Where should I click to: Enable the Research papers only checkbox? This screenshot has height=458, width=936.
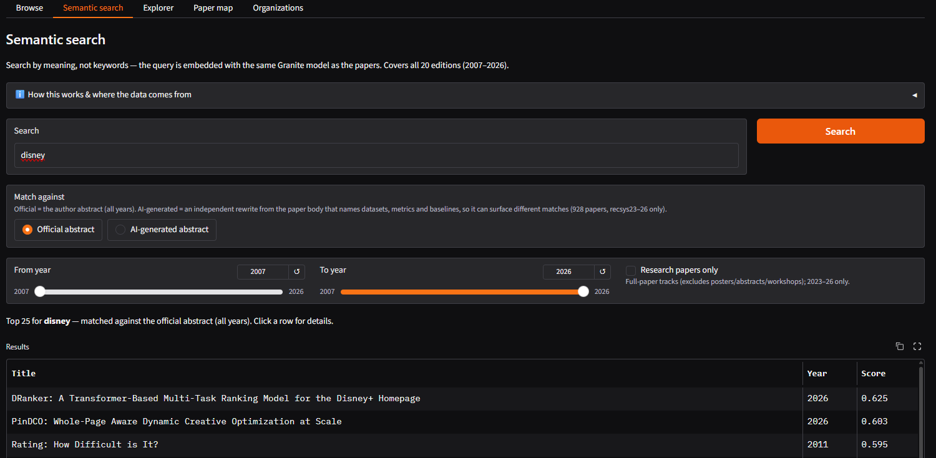pyautogui.click(x=631, y=270)
